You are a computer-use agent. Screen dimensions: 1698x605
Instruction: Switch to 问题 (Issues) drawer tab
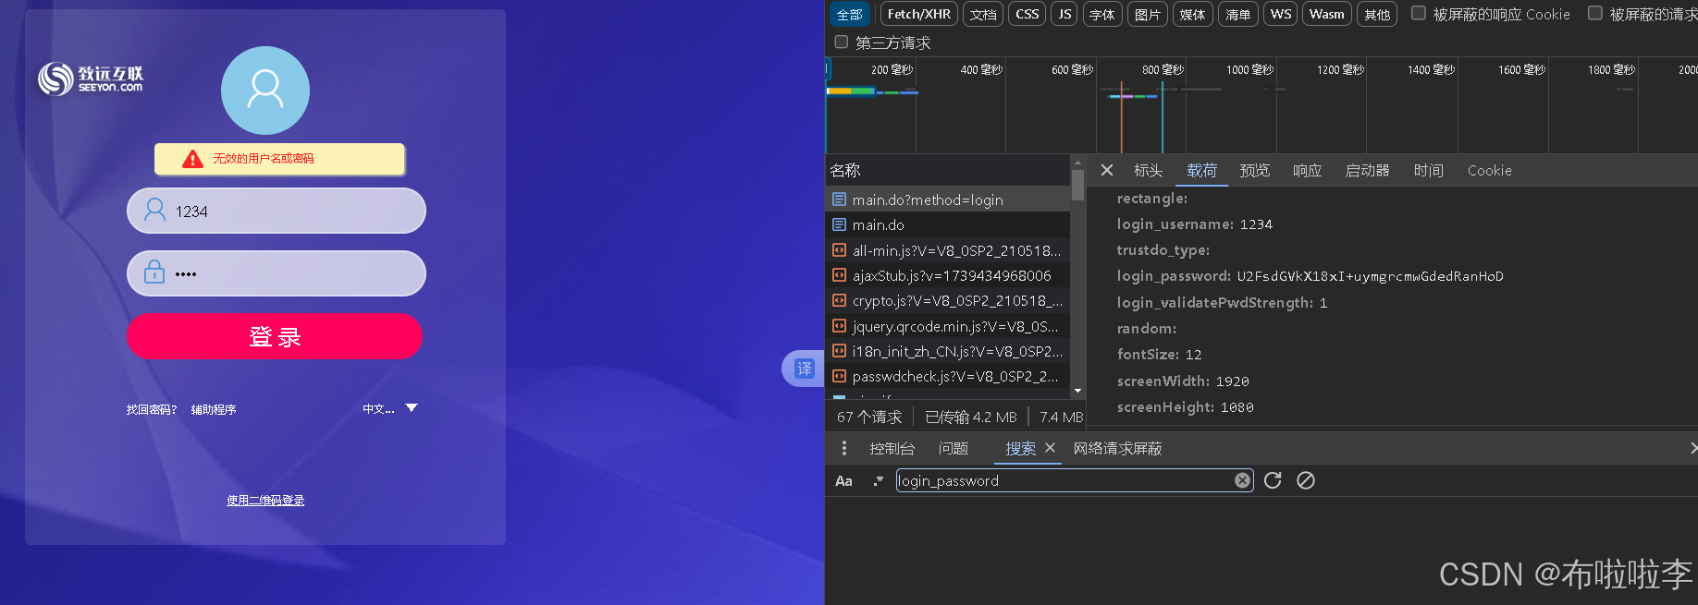tap(953, 448)
